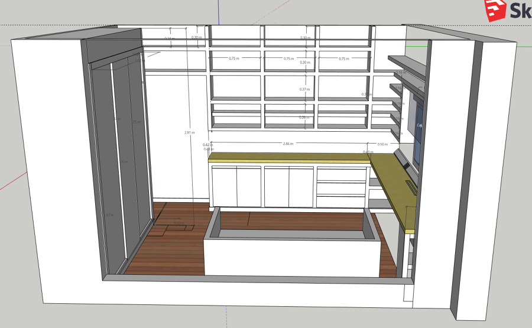Select the top drawer under the countertop
532x328 pixels.
(x=342, y=174)
